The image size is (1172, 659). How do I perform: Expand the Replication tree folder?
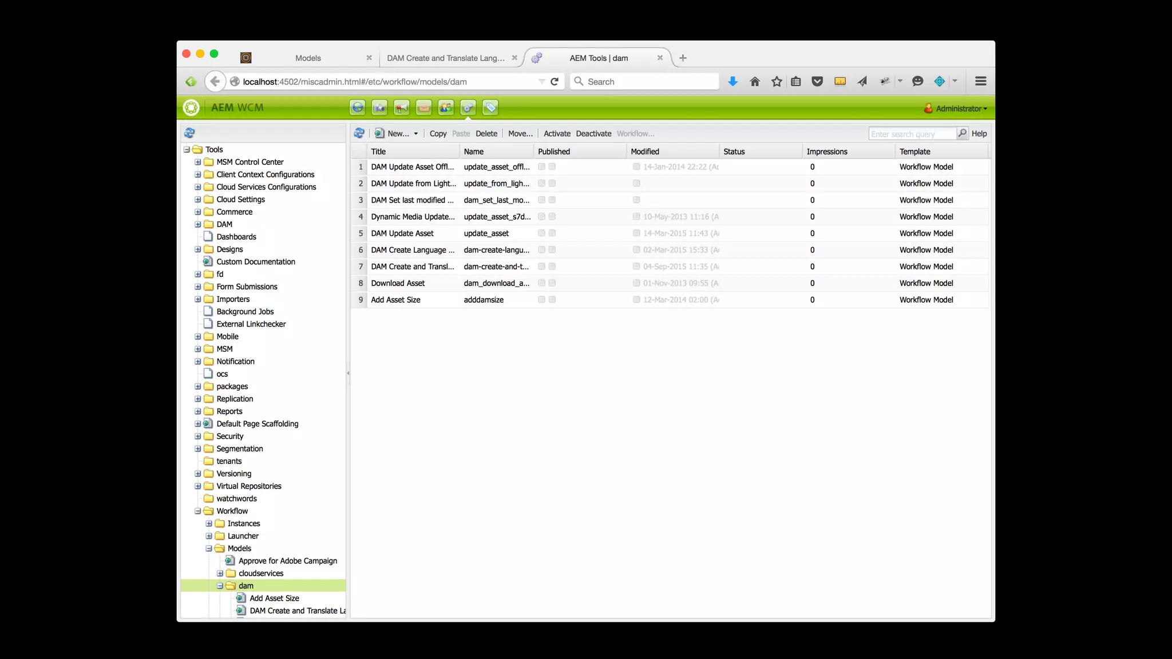198,399
